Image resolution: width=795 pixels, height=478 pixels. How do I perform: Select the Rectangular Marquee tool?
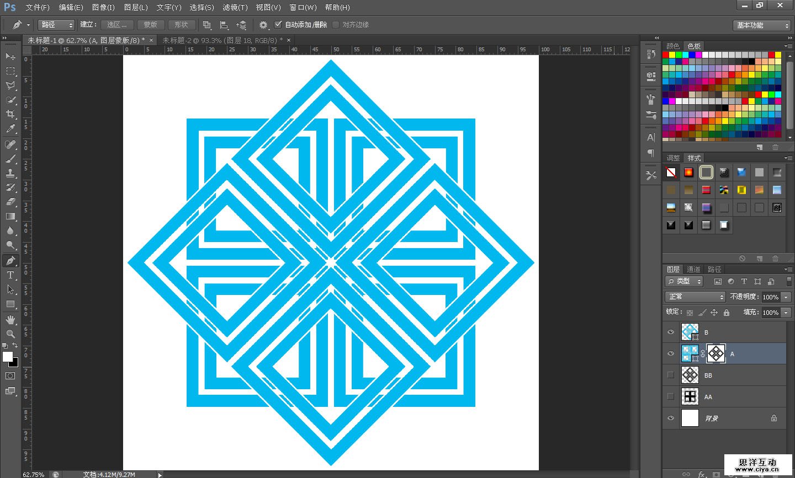tap(10, 71)
